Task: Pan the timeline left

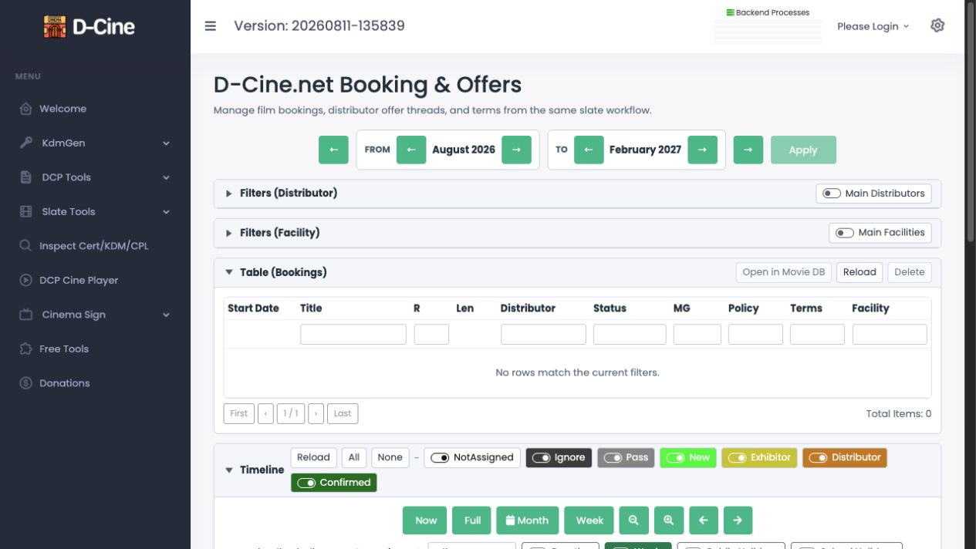Action: (703, 520)
